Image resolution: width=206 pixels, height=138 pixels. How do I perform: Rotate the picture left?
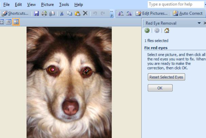(x=121, y=13)
